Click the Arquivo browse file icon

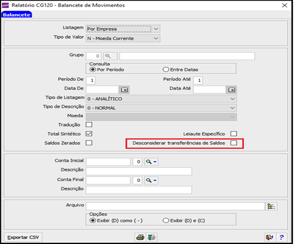click(x=271, y=206)
